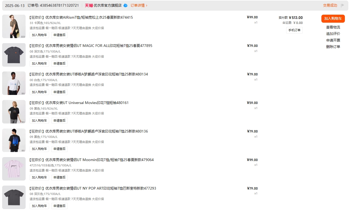
Task: Click the 手机订单 button
Action: 294,30
